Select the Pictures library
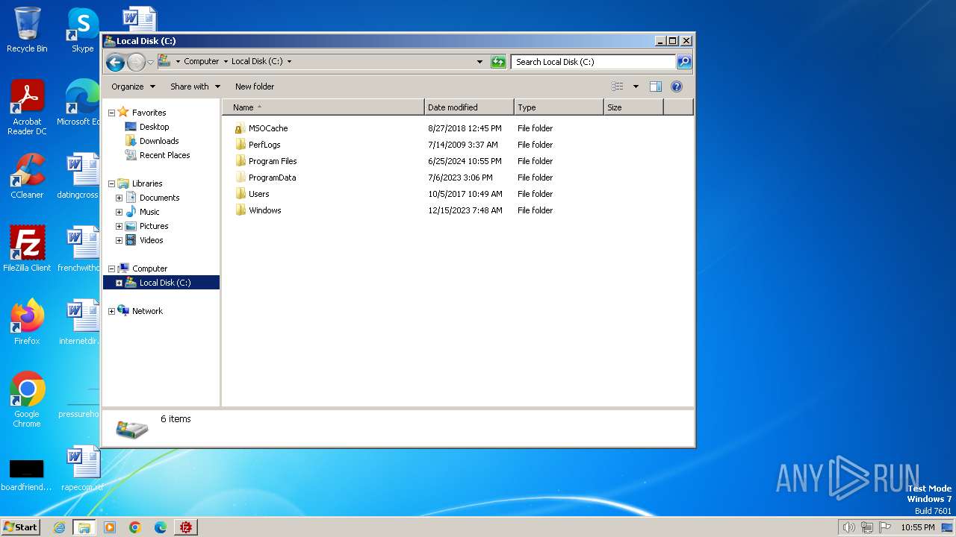Screen dimensions: 956x537 coord(154,226)
